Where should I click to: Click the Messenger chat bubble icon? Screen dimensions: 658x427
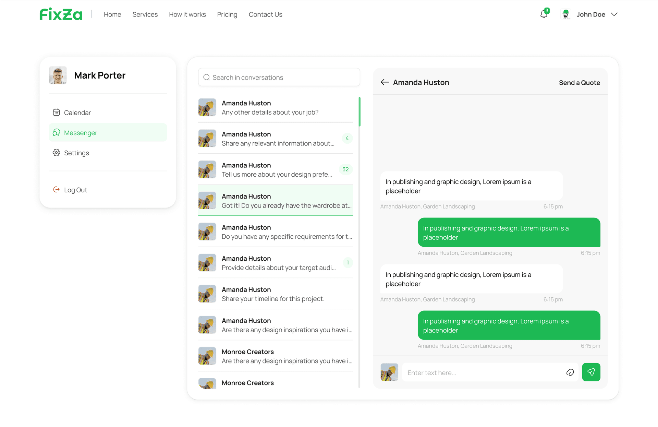[56, 132]
